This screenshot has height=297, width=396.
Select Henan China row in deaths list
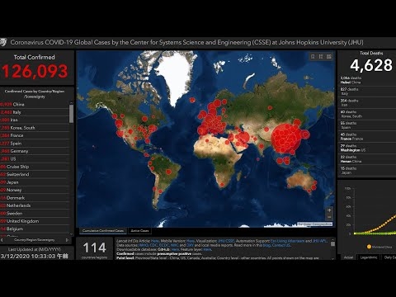point(367,159)
